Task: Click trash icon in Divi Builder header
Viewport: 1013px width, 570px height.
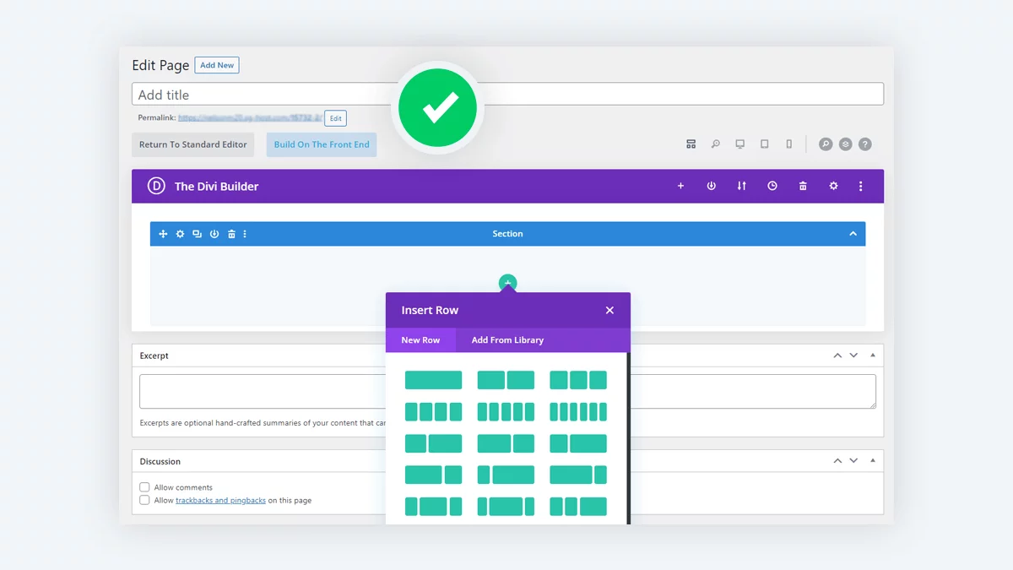Action: [x=803, y=186]
